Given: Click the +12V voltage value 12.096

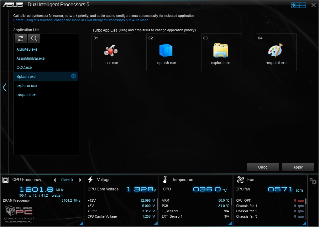Looking at the screenshot, I should 148,200.
